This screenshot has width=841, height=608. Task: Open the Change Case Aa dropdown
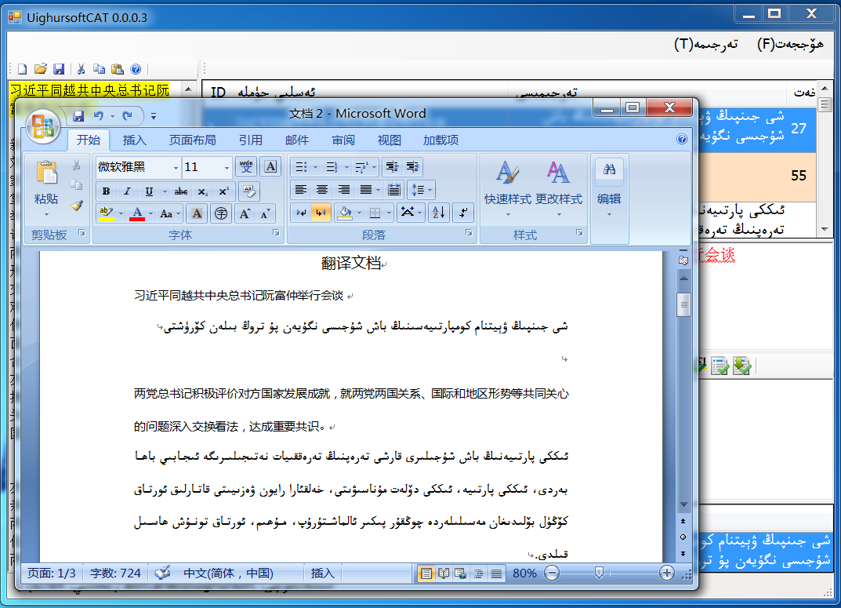[169, 213]
